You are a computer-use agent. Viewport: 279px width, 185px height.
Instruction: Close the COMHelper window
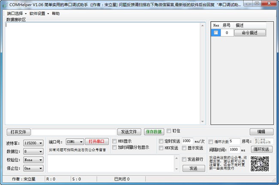[269, 3]
